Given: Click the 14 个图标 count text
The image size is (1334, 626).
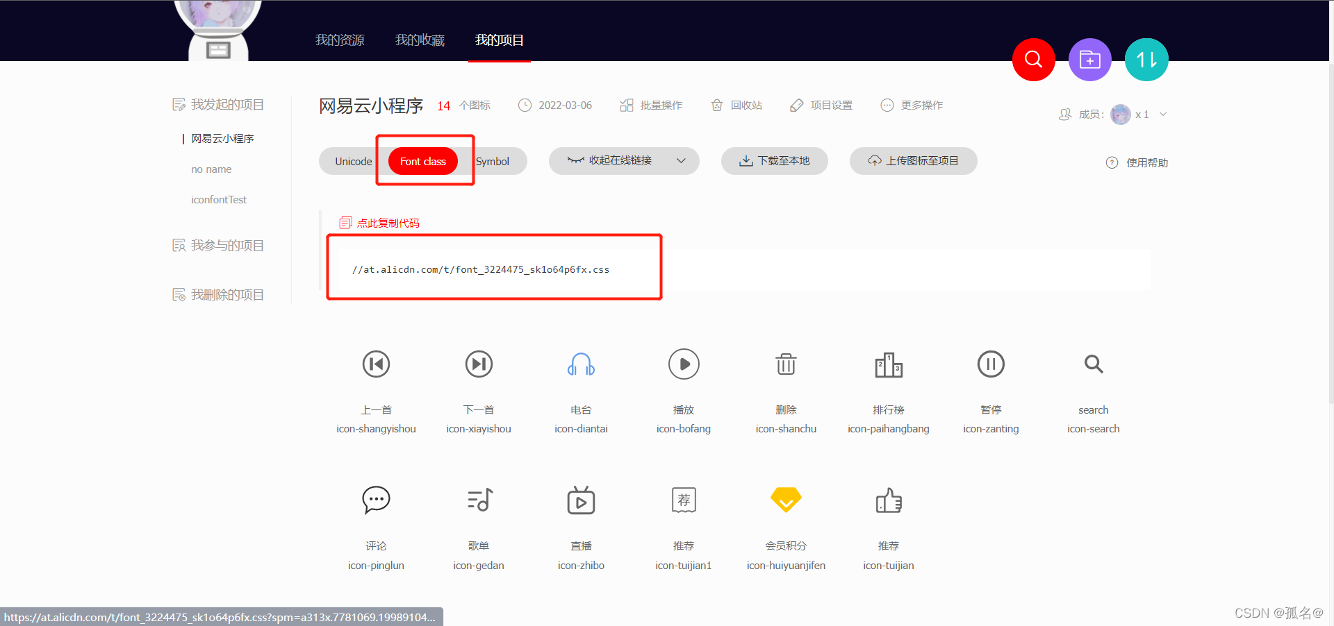Looking at the screenshot, I should (x=463, y=105).
